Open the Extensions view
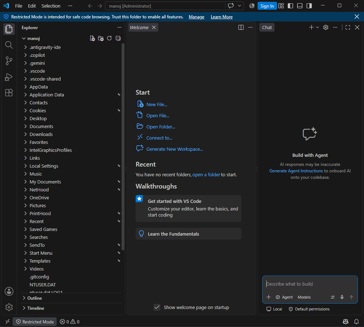The width and height of the screenshot is (364, 327). pos(9,92)
